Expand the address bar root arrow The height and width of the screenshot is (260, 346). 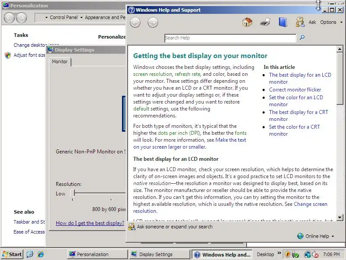point(46,17)
